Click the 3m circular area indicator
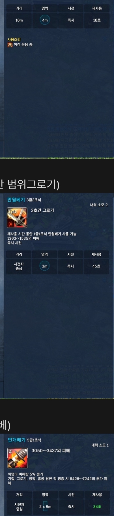 (x=44, y=266)
